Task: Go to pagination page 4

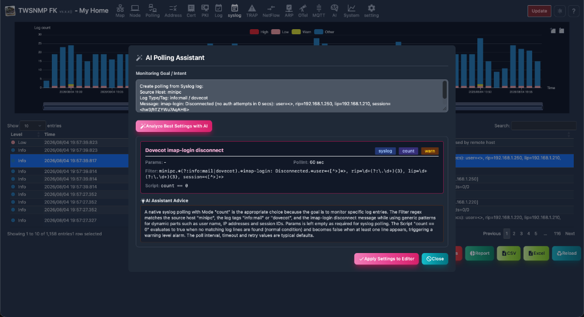Action: coord(529,234)
